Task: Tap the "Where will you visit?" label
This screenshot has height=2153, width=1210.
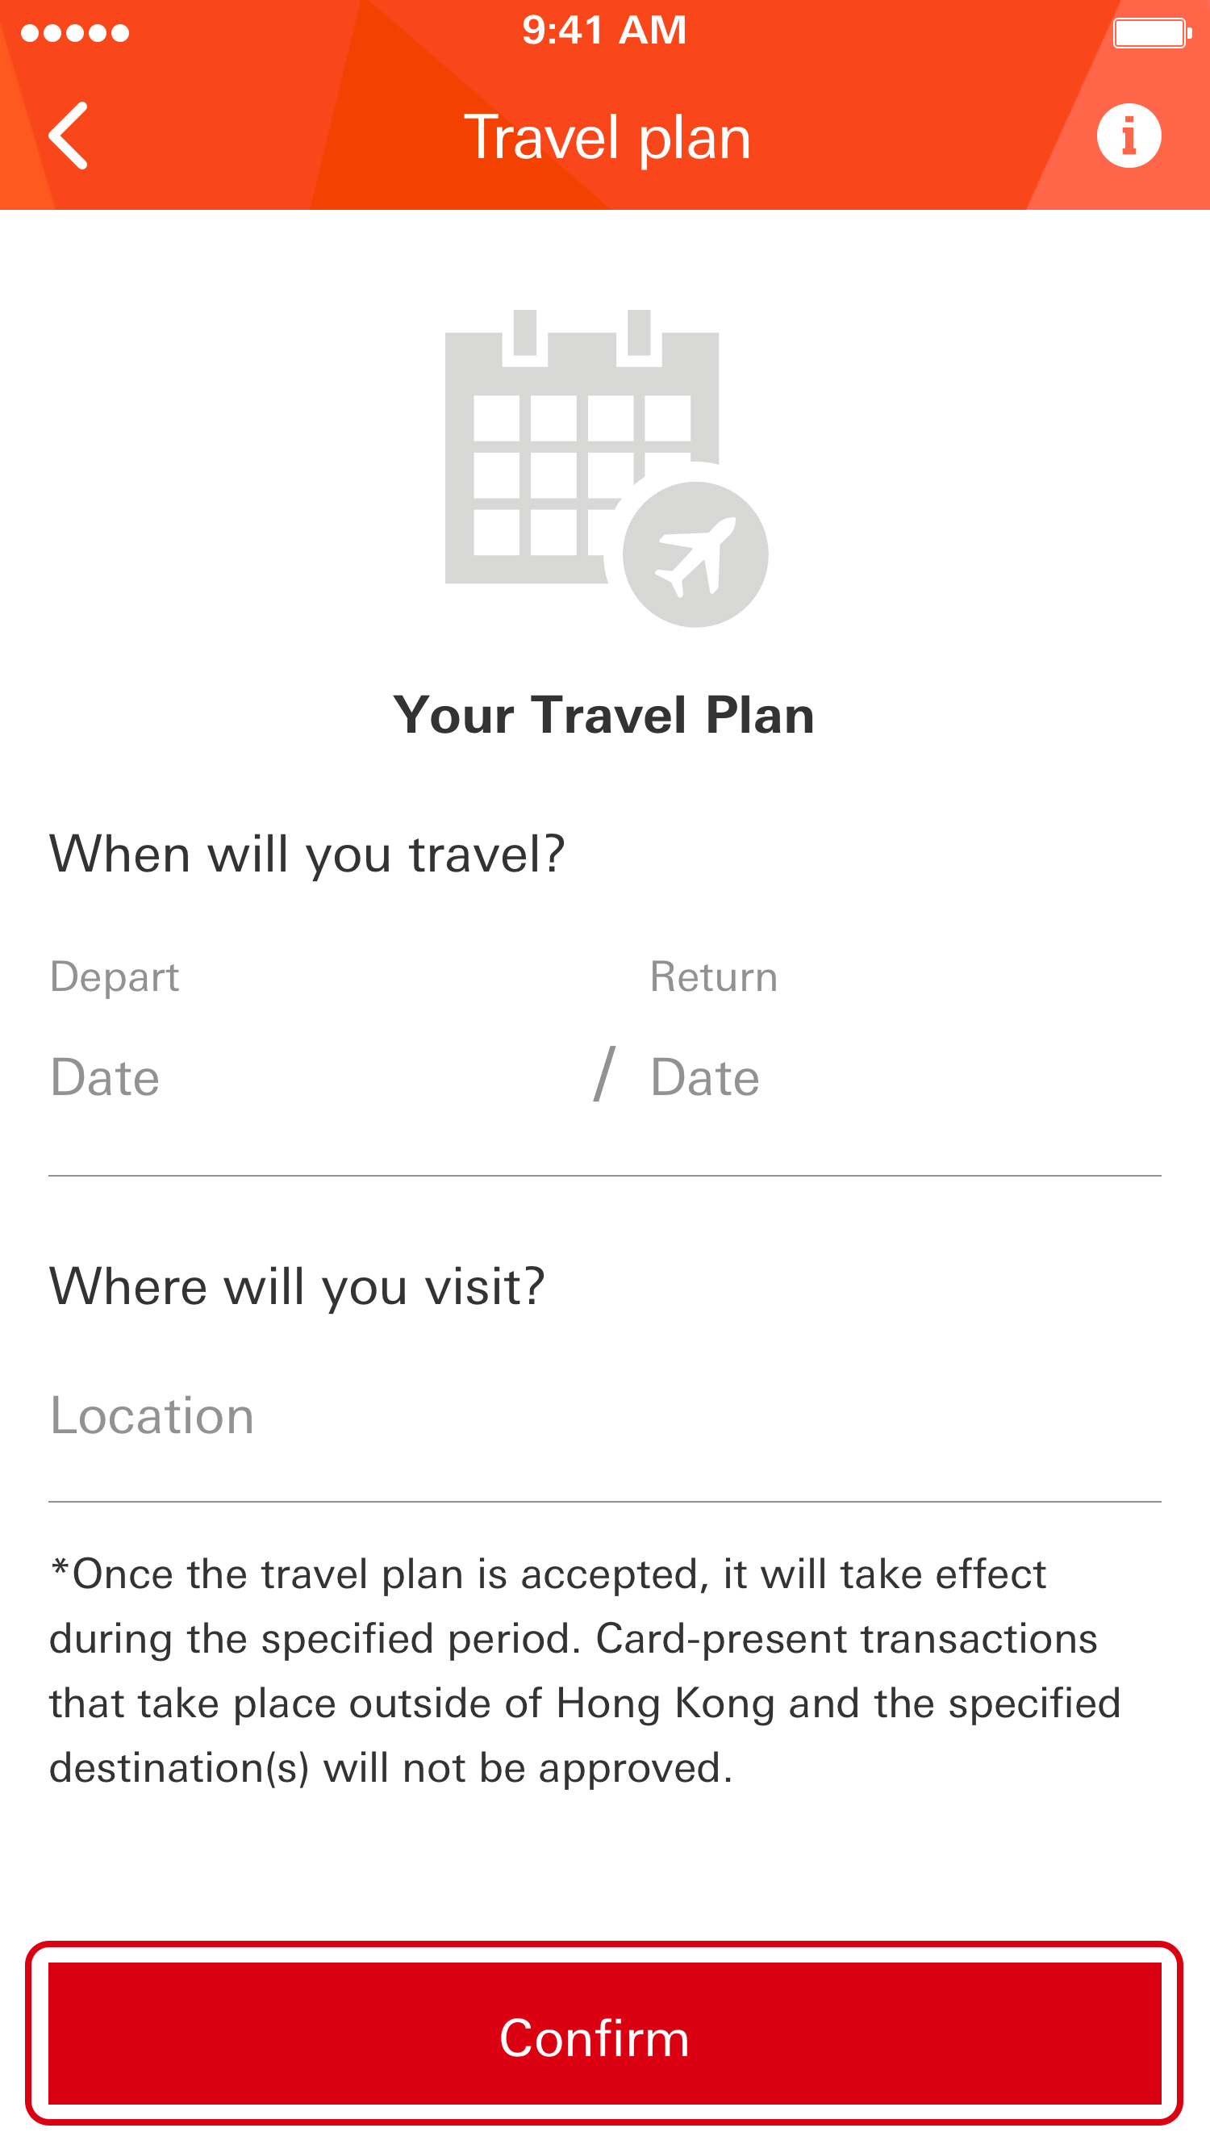Action: tap(297, 1286)
